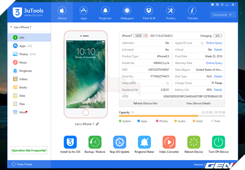Click the Model No. MN9X2 LL/A value
245x170 pixels.
click(161, 63)
